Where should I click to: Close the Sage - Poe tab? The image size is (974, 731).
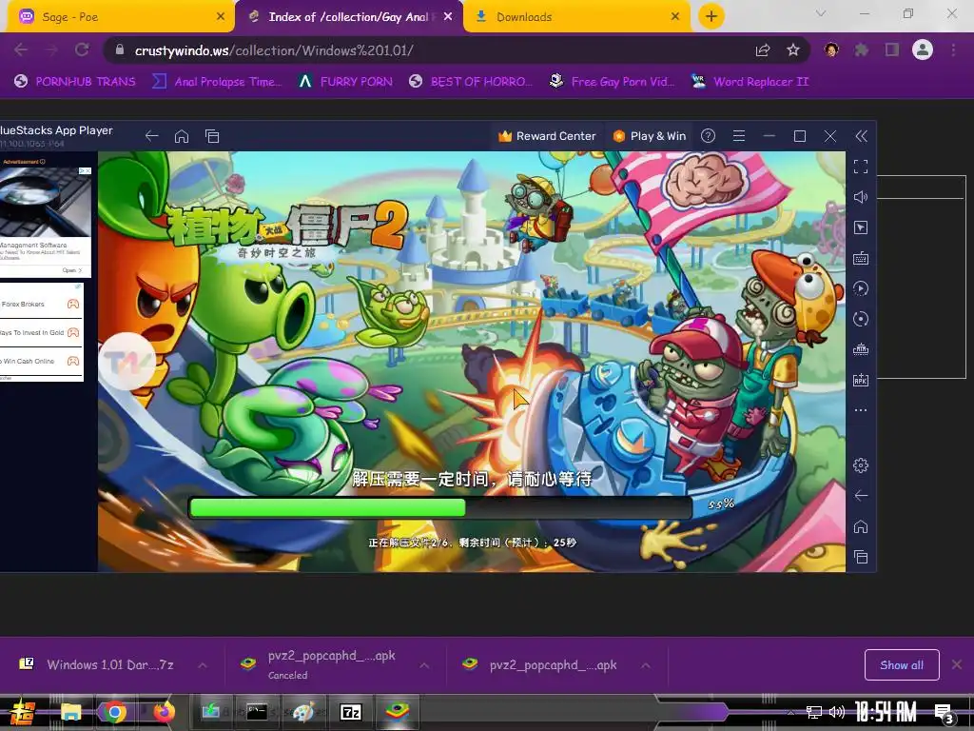tap(221, 17)
